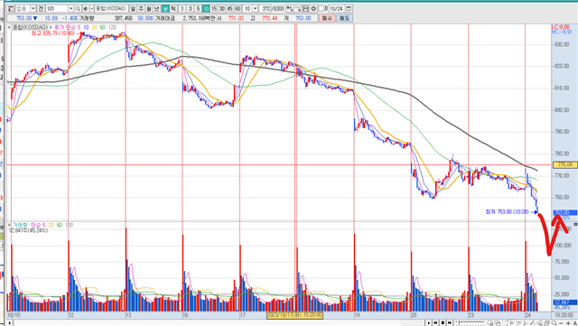The image size is (578, 326).
Task: Select the daily (일) period button
Action: click(x=133, y=8)
